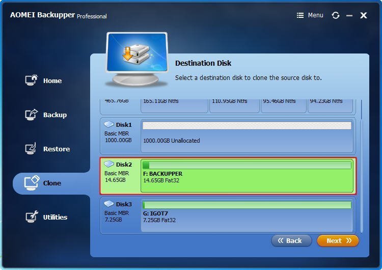
Task: Click Basic MBR text under Disk3
Action: coord(117,213)
